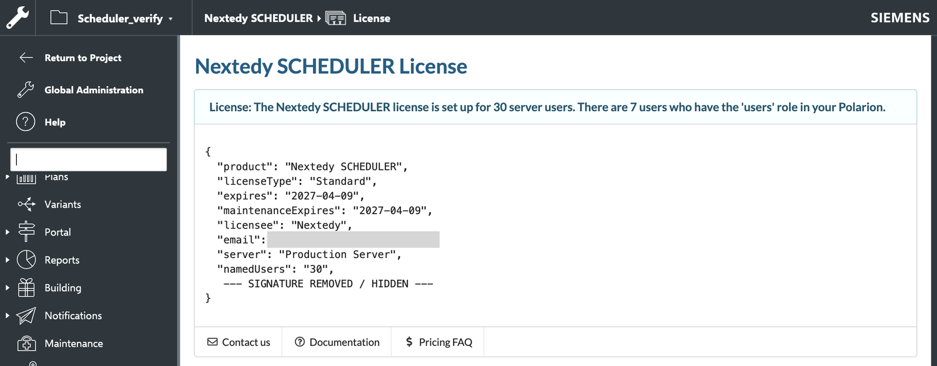Click the Maintenance first-aid icon
Viewport: 937px width, 366px height.
tap(26, 343)
